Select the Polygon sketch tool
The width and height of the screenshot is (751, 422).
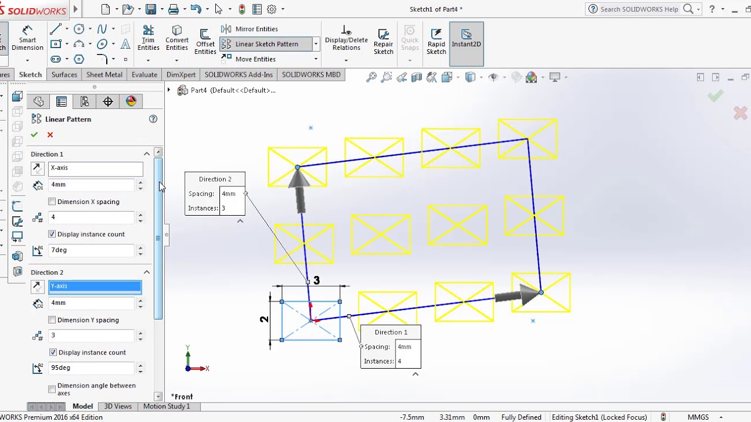pyautogui.click(x=79, y=59)
